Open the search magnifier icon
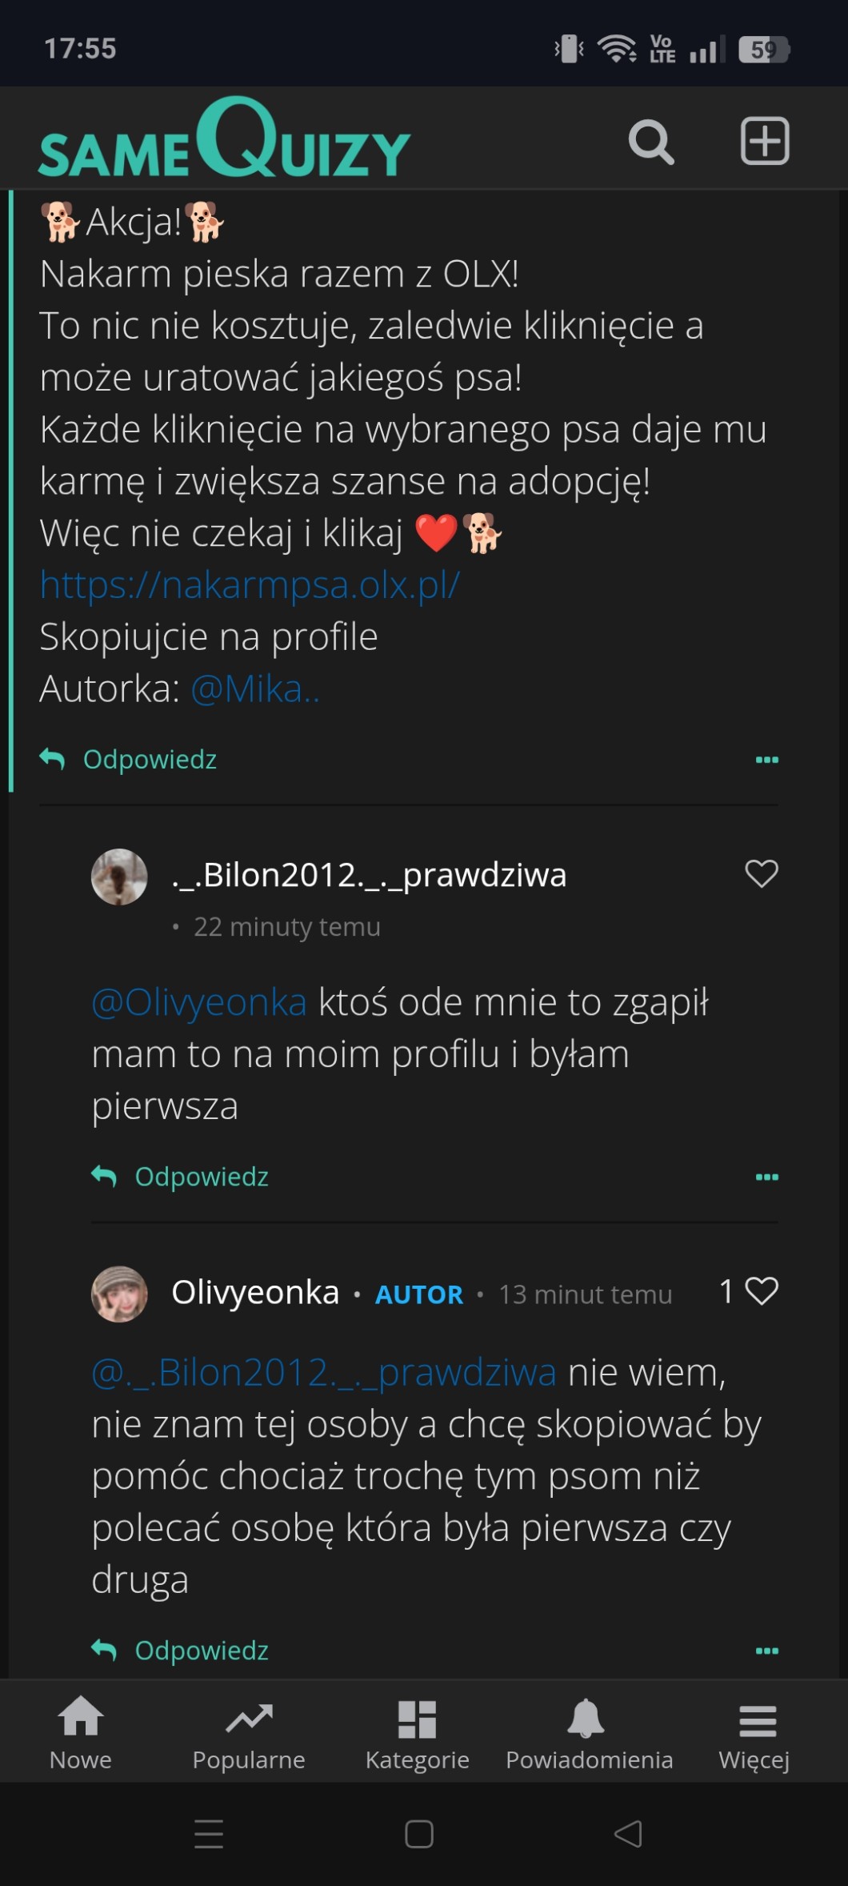The image size is (848, 1886). click(650, 142)
